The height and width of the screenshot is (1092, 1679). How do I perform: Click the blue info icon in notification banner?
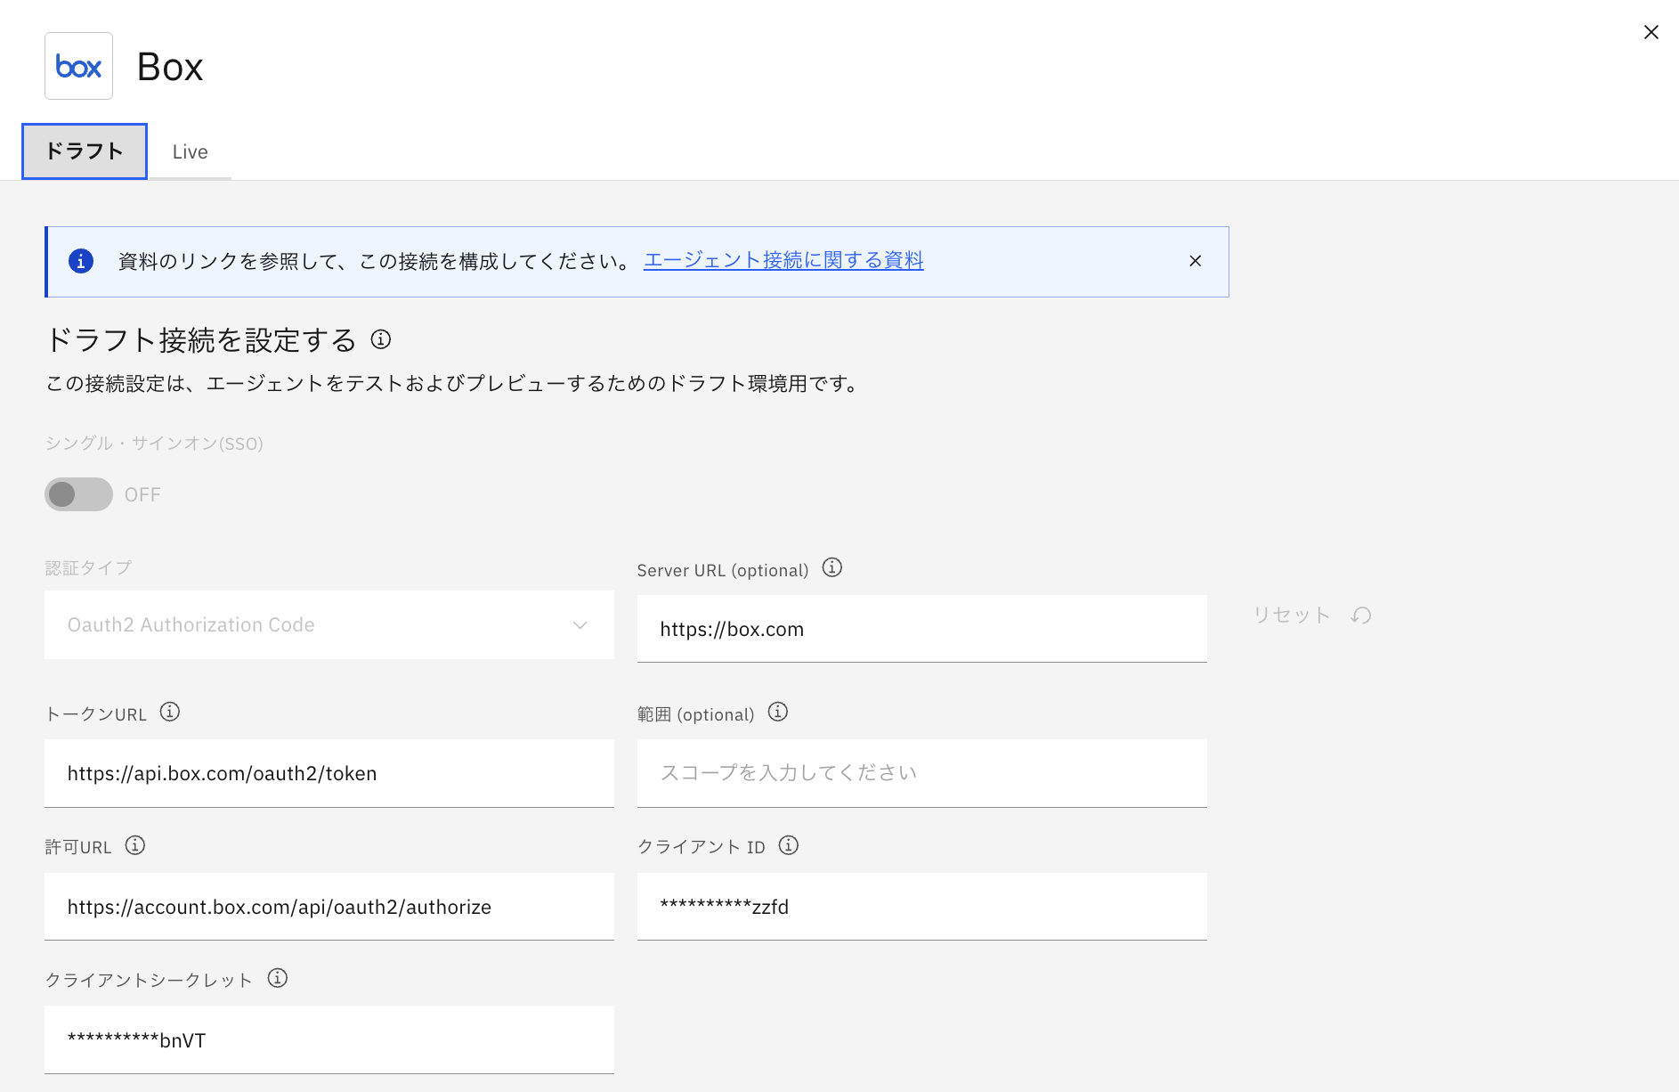81,262
